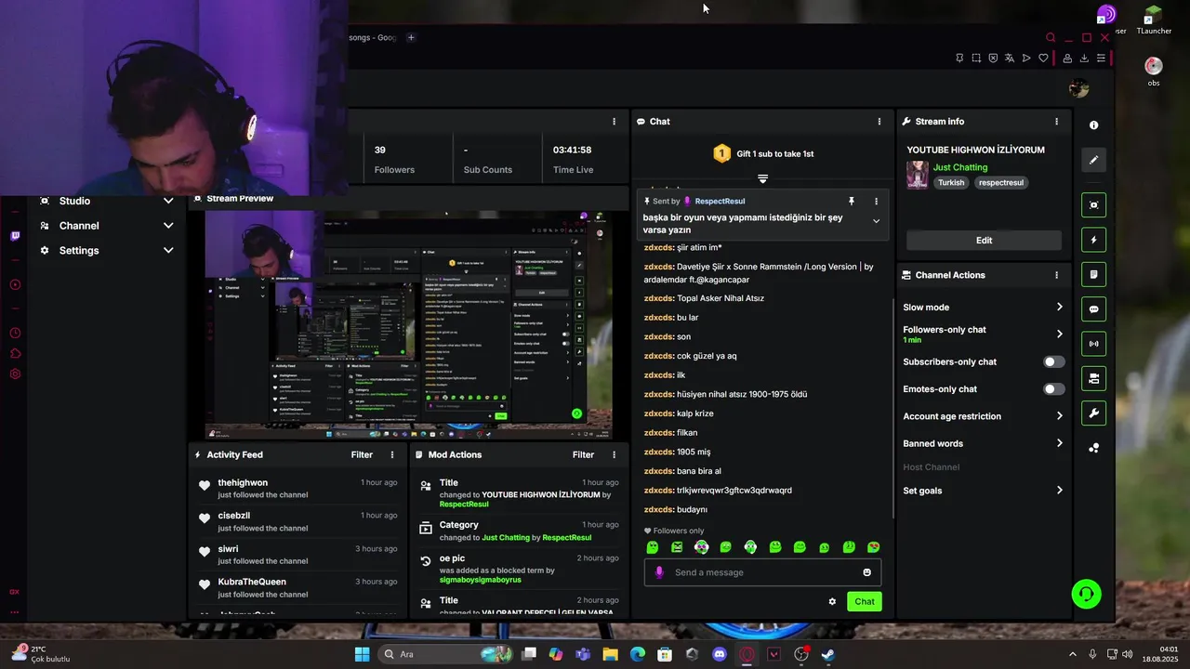Open the speech bubble chat sidebar icon
Viewport: 1190px width, 669px height.
coord(1093,309)
